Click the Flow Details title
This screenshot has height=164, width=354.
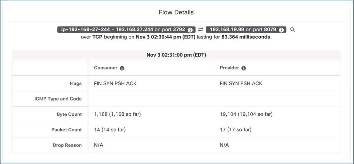click(176, 12)
